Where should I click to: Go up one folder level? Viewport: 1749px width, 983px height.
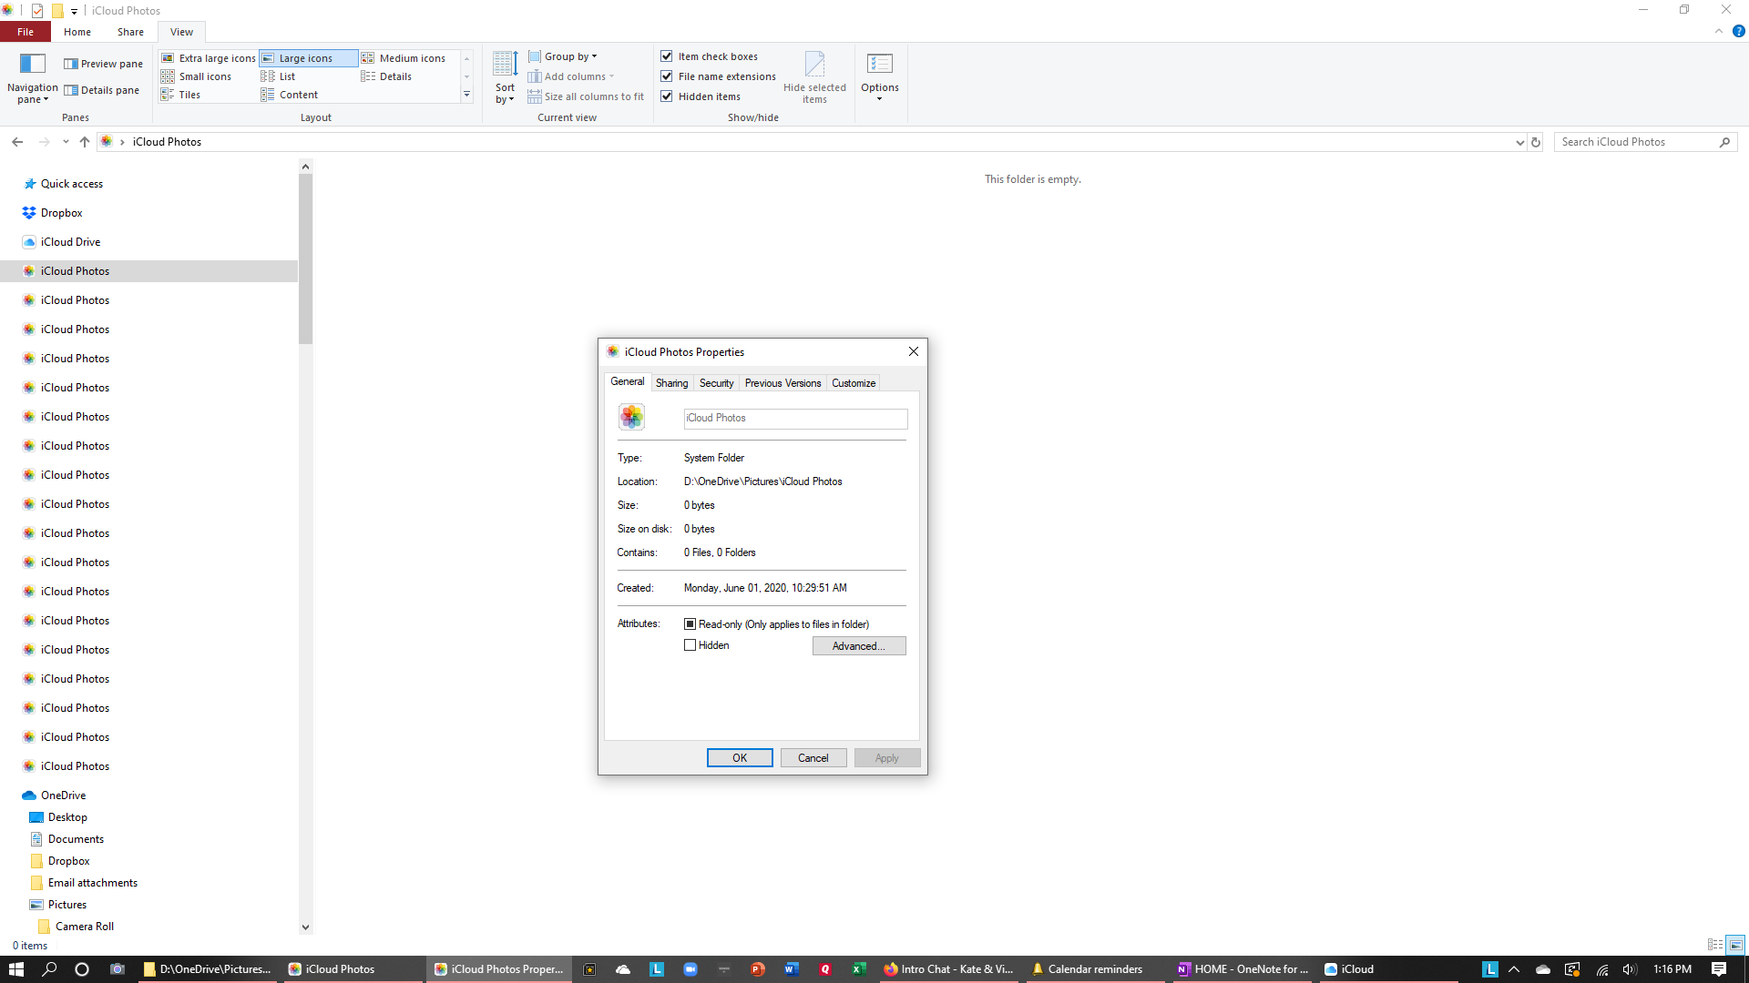coord(85,142)
